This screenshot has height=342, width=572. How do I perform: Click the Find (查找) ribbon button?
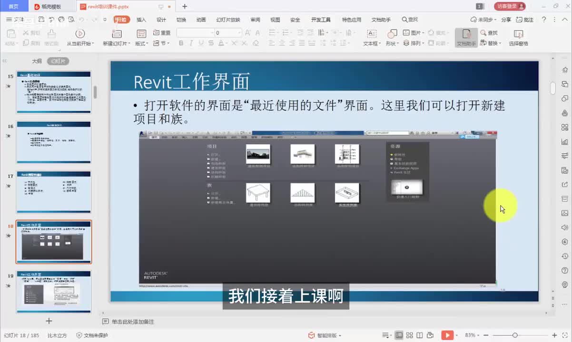tap(489, 33)
